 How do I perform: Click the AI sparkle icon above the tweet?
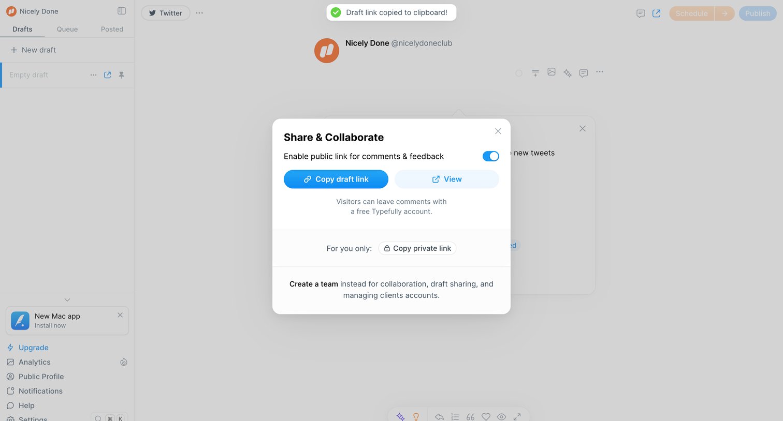pyautogui.click(x=568, y=73)
